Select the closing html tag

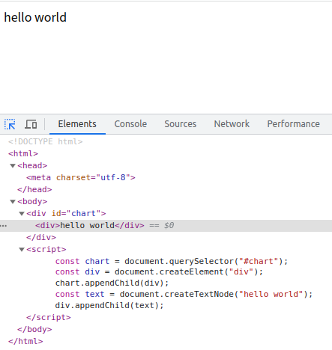tap(25, 341)
